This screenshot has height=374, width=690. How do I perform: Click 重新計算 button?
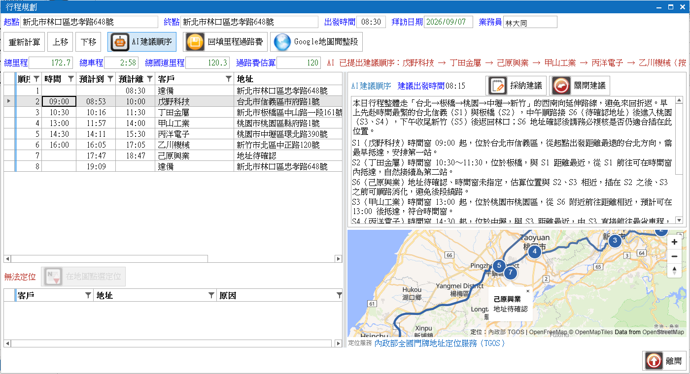coord(25,42)
